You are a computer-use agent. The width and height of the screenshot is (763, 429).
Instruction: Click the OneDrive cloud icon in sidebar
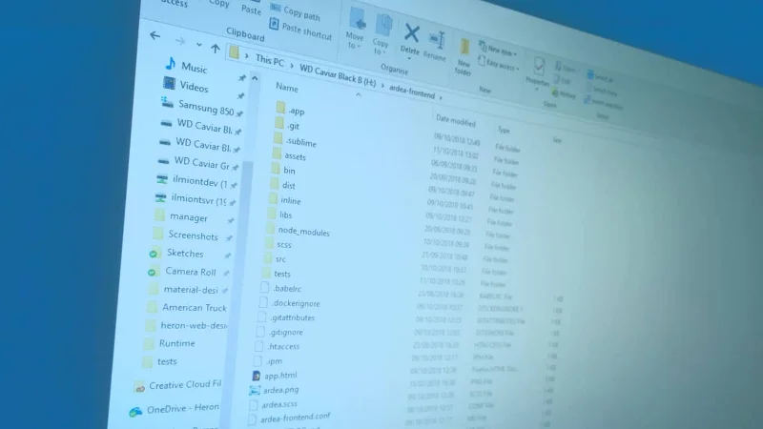(135, 411)
